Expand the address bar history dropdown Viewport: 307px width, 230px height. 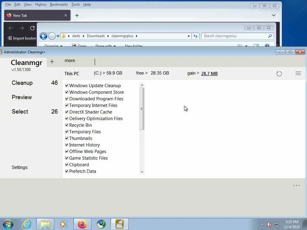tap(189, 36)
